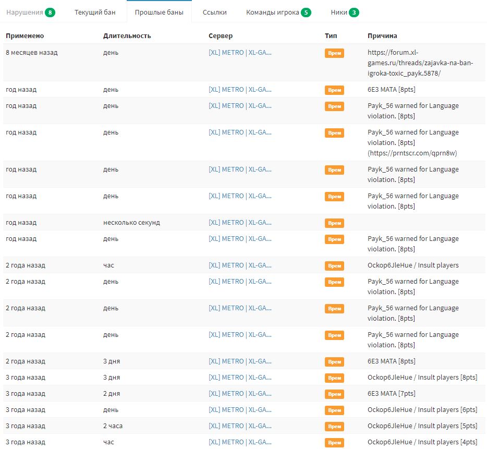The image size is (487, 449).
Task: Go to the Команды игрока tab
Action: coord(273,12)
